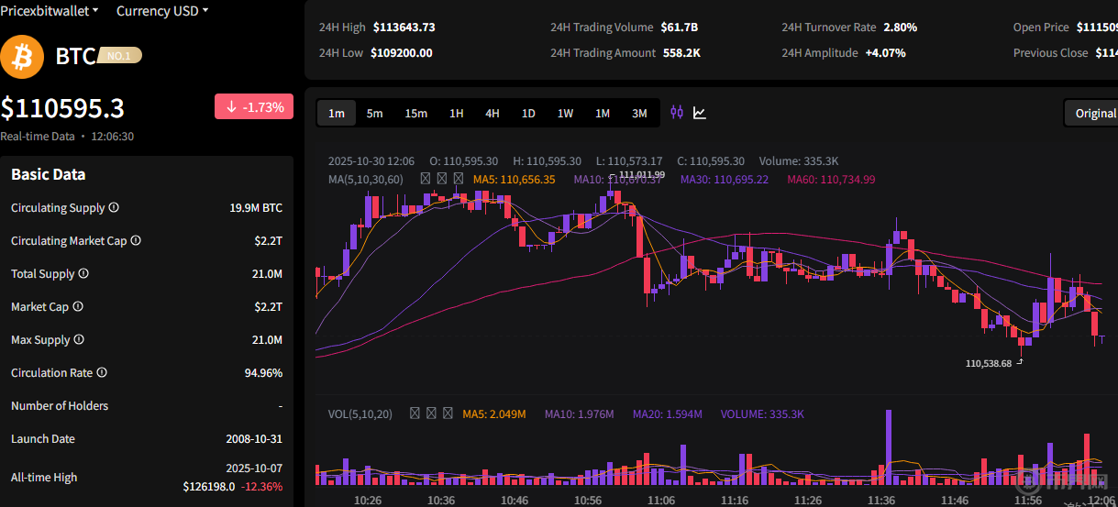Toggle first box next to VOL(5,10,20)
This screenshot has height=507, width=1118.
[415, 414]
